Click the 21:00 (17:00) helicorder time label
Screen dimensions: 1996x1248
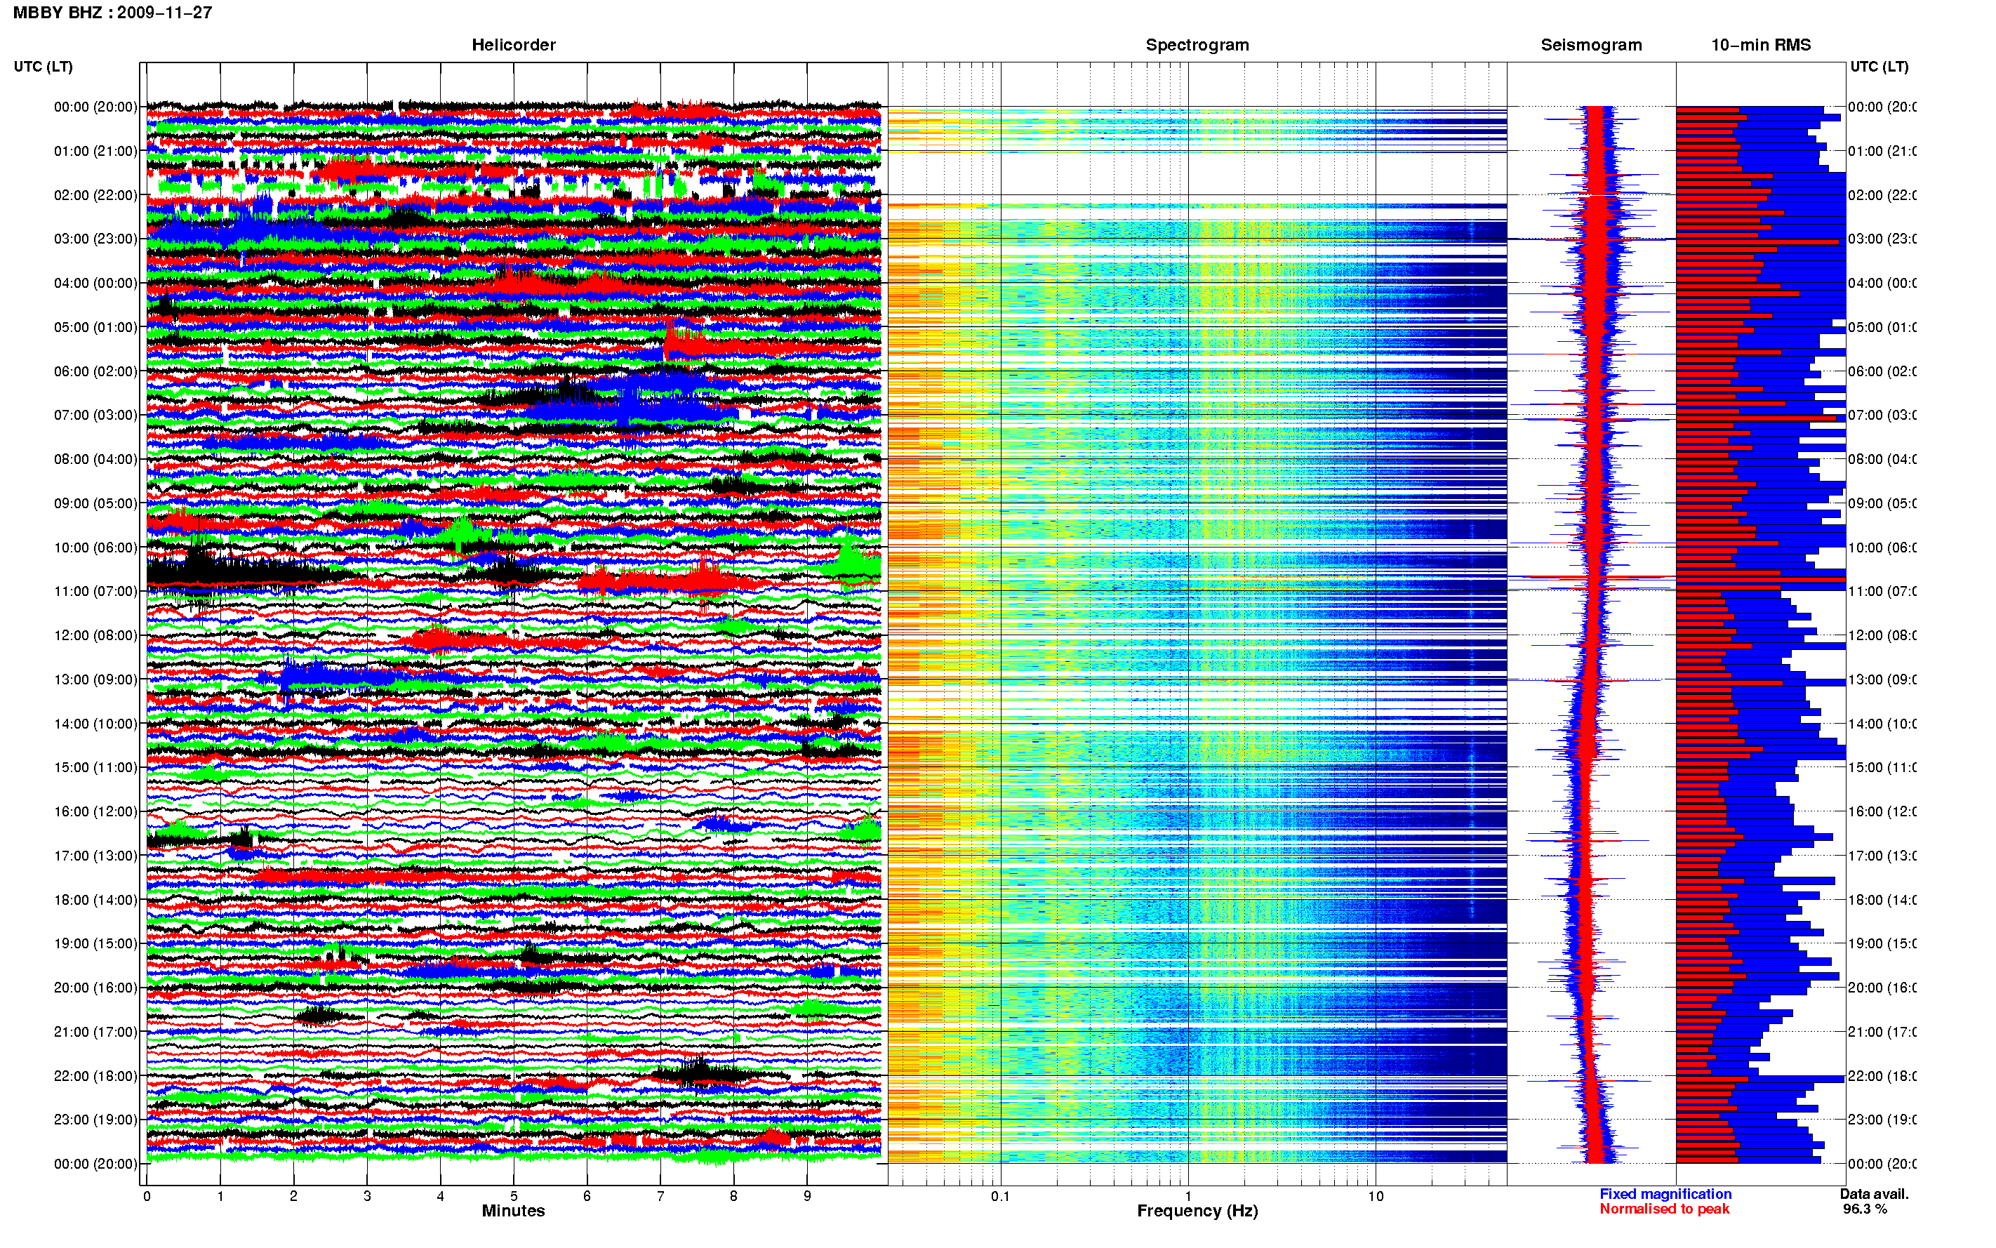tap(95, 1032)
